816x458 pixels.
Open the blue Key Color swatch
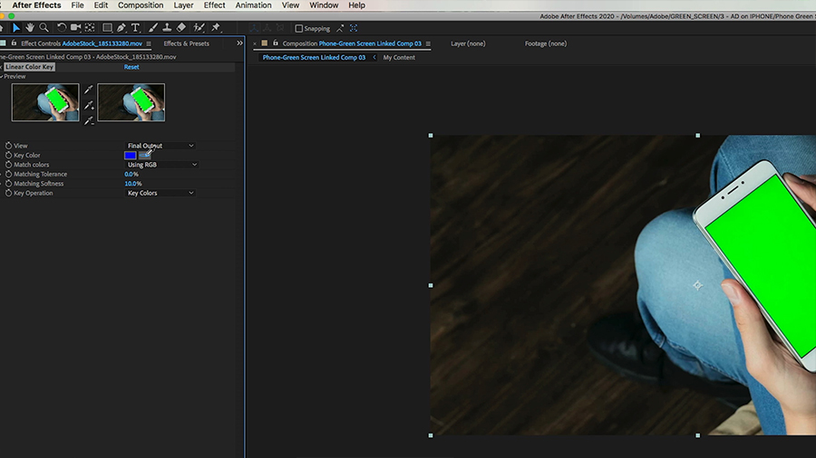(130, 156)
